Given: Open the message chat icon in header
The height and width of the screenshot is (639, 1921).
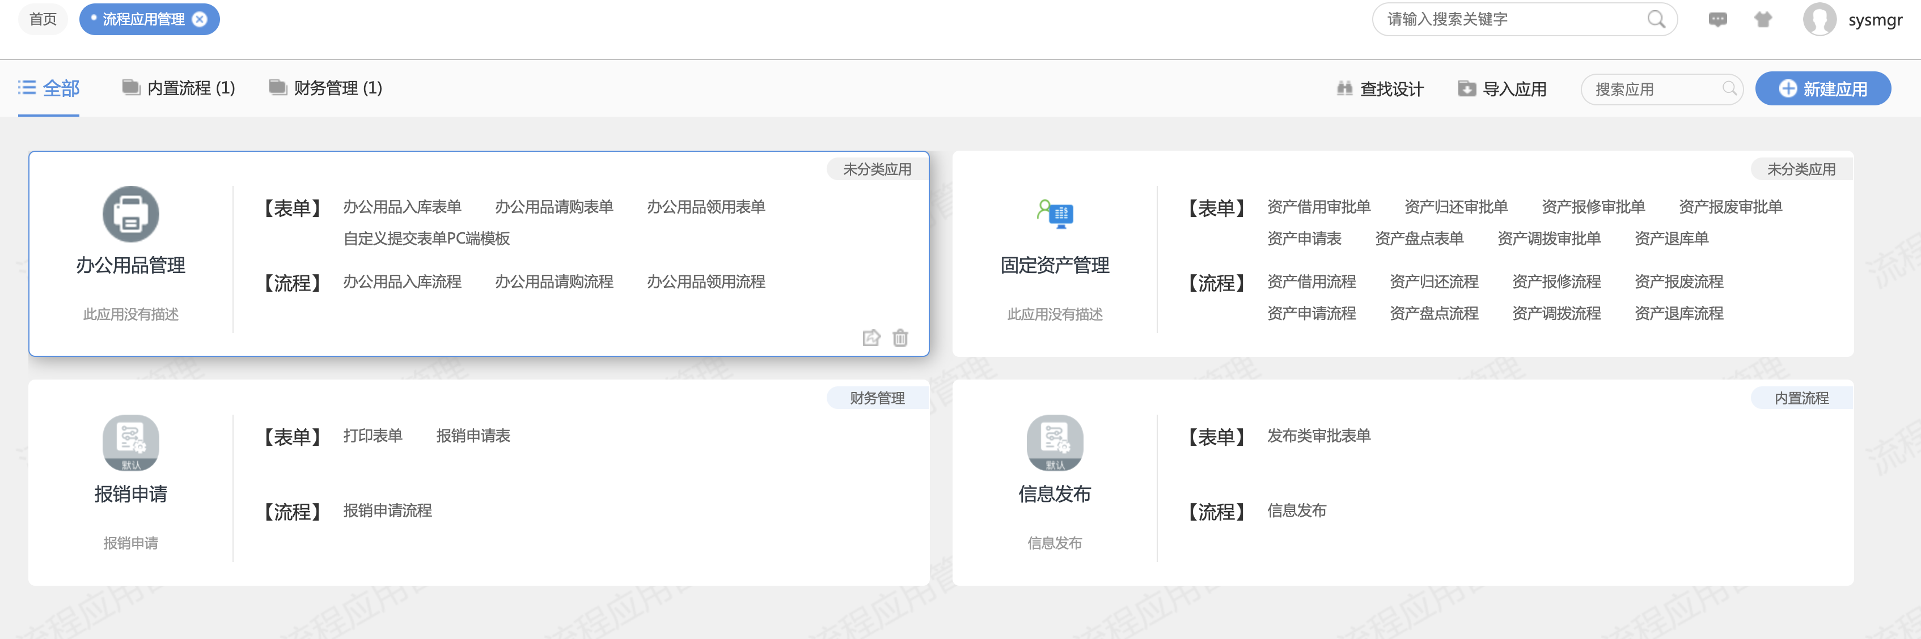Looking at the screenshot, I should pos(1717,20).
